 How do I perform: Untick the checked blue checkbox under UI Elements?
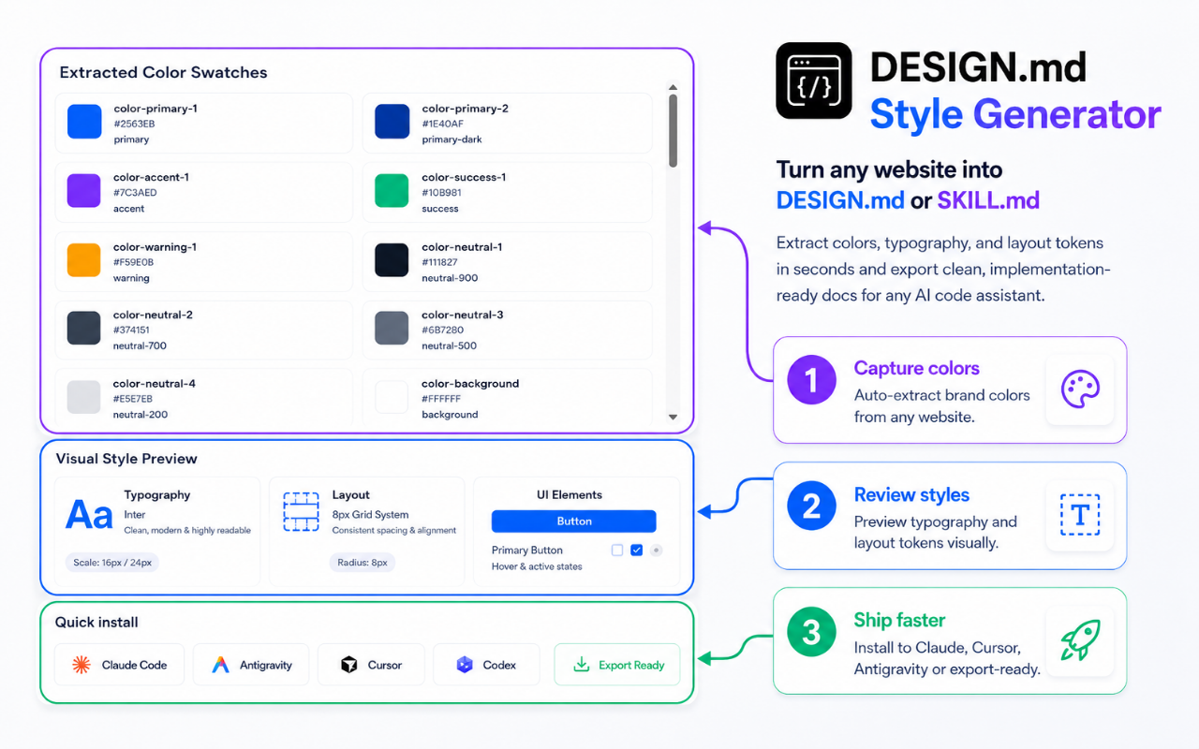coord(637,551)
